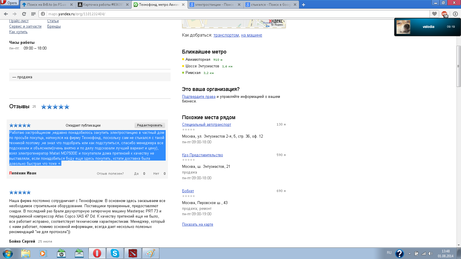
Task: Close the Технофонд tab
Action: 183,5
